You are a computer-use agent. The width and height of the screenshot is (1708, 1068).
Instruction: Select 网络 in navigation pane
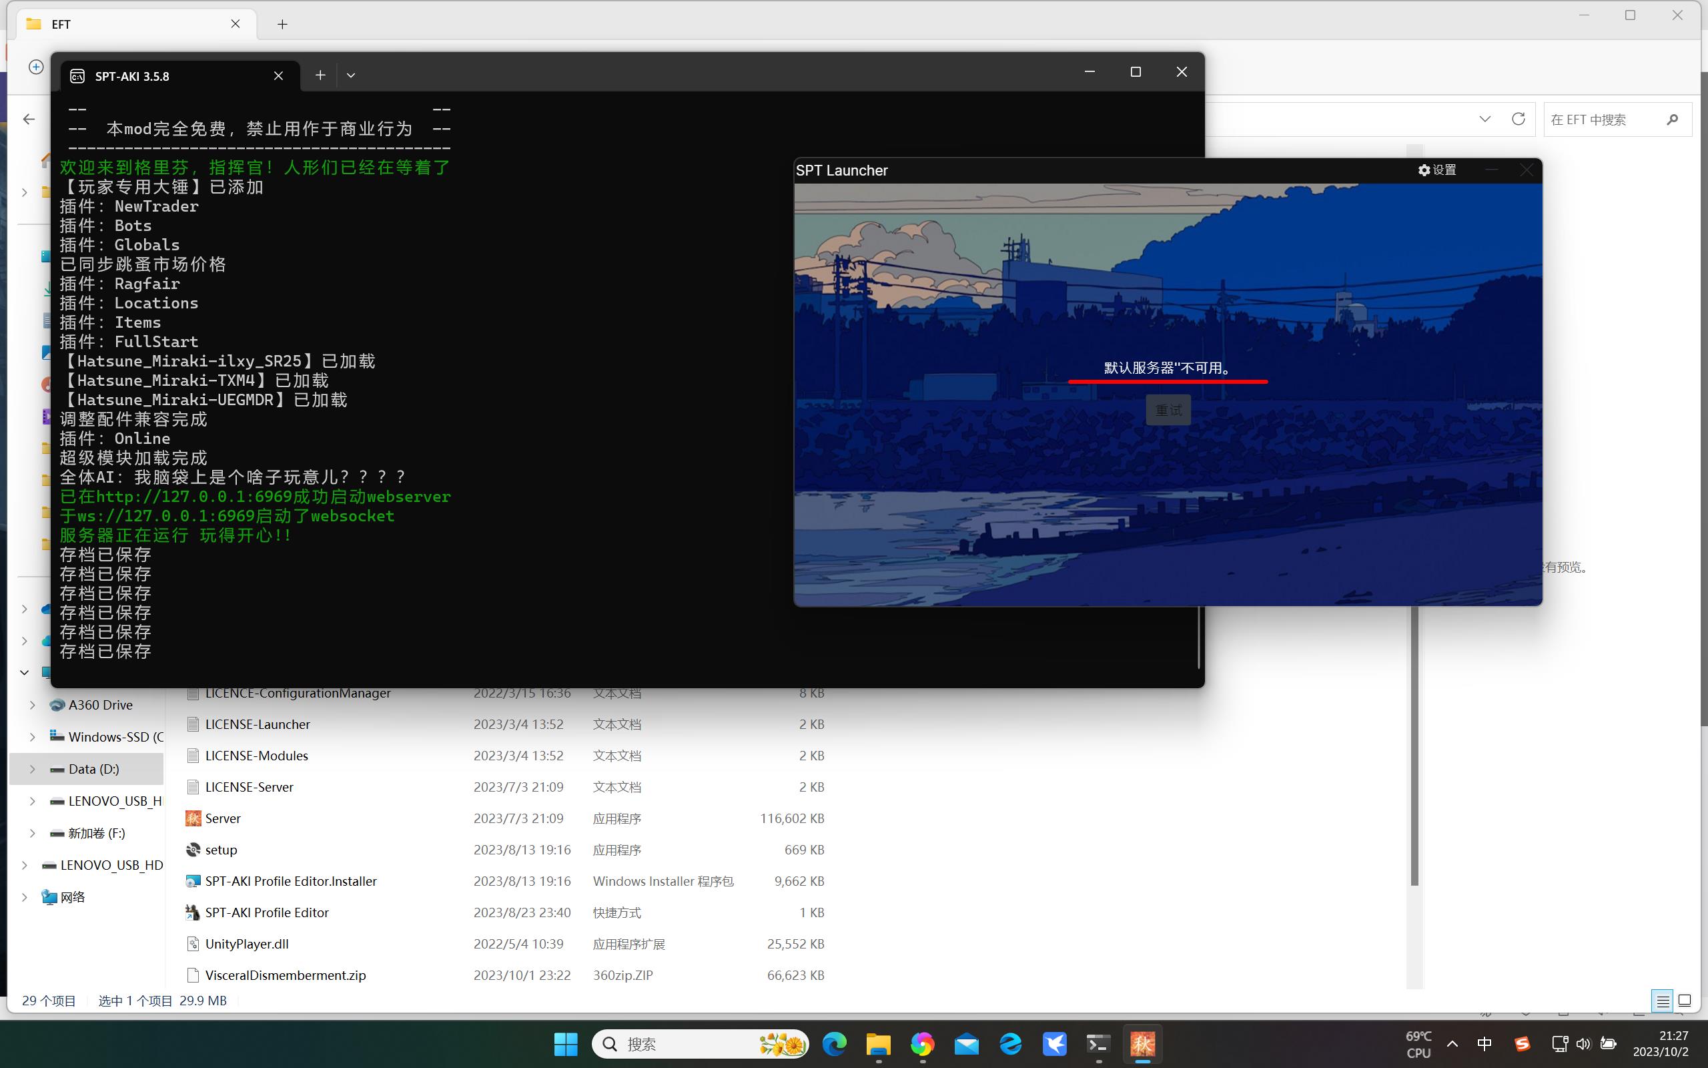(x=72, y=897)
